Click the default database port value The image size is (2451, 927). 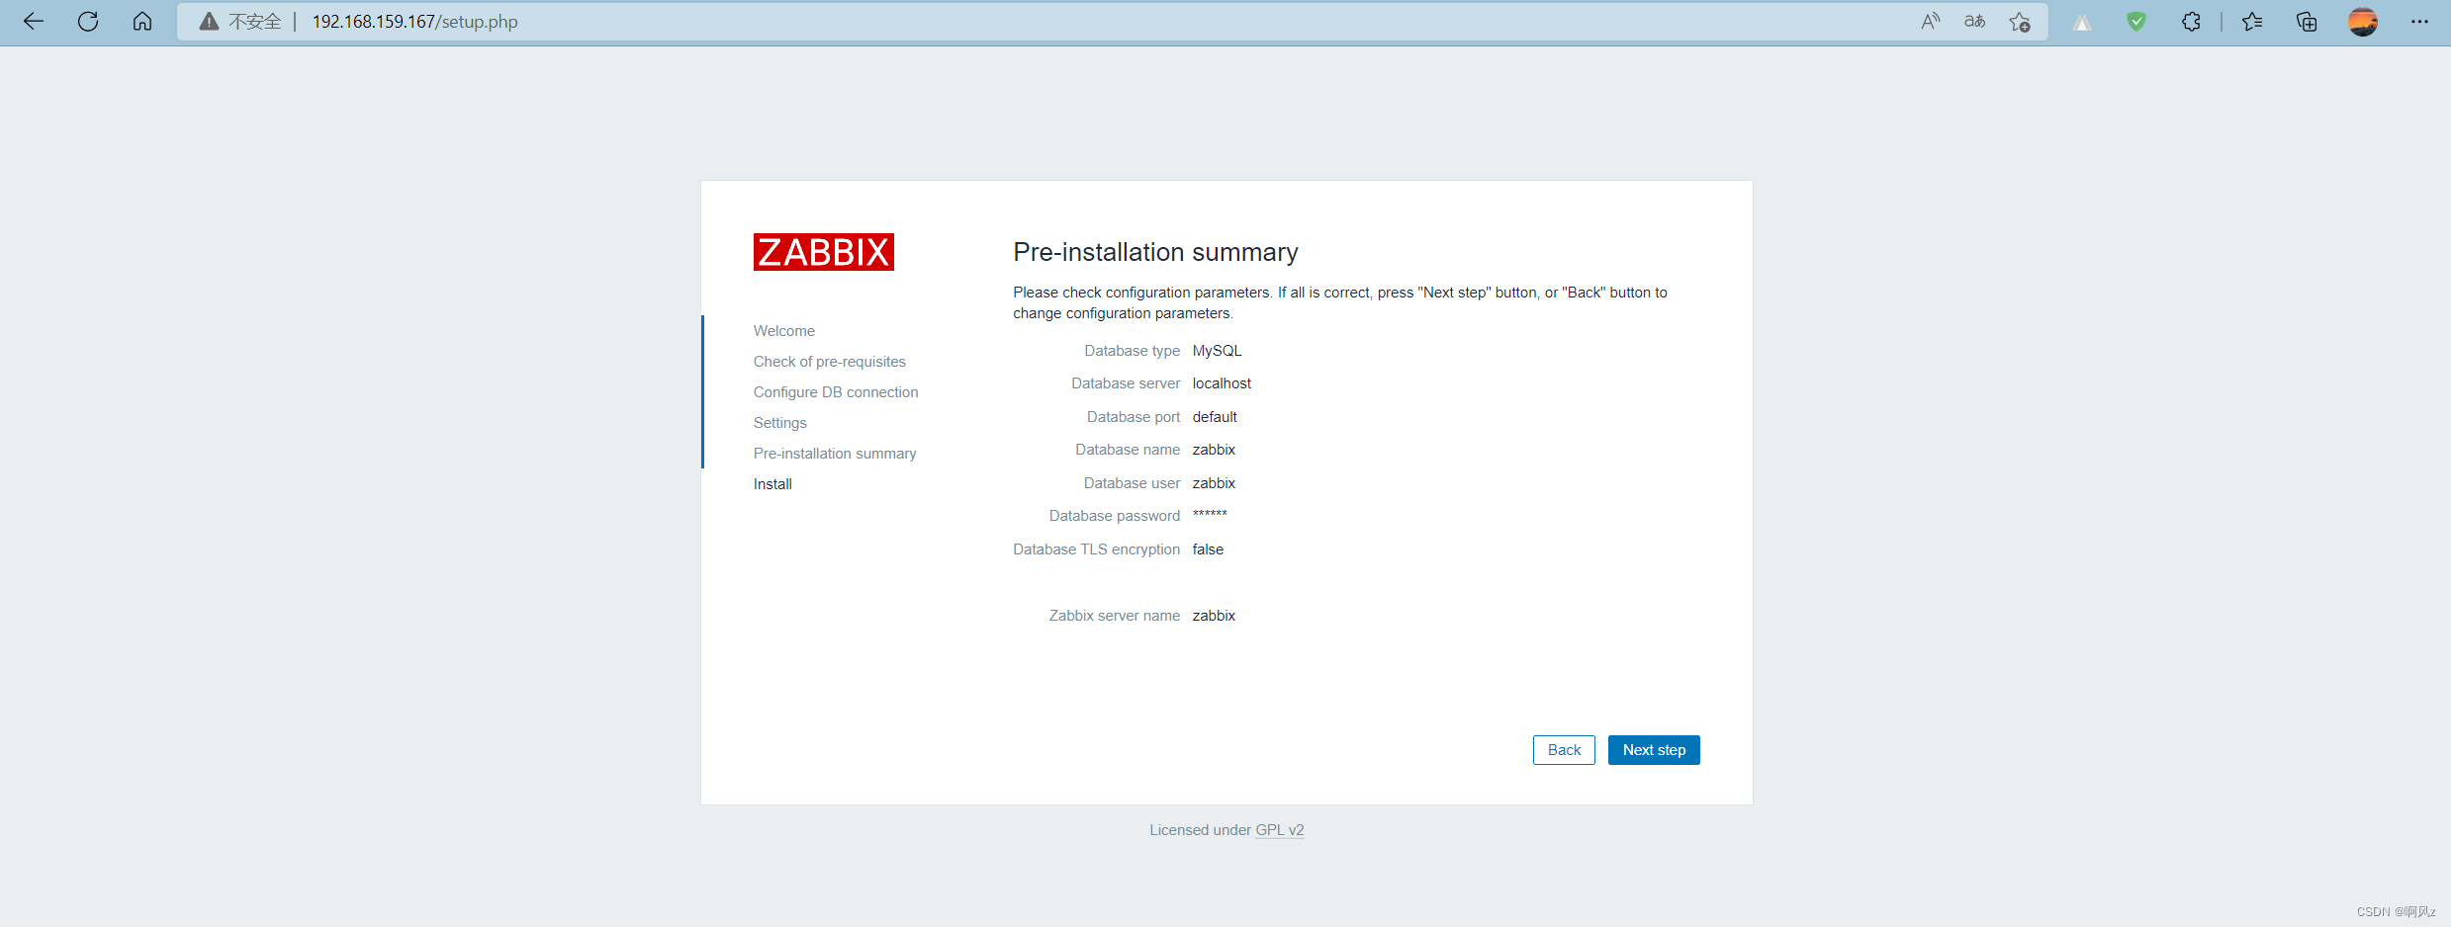pos(1215,417)
